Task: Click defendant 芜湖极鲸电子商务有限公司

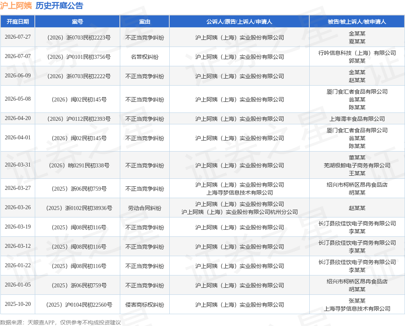Action: pos(357,165)
